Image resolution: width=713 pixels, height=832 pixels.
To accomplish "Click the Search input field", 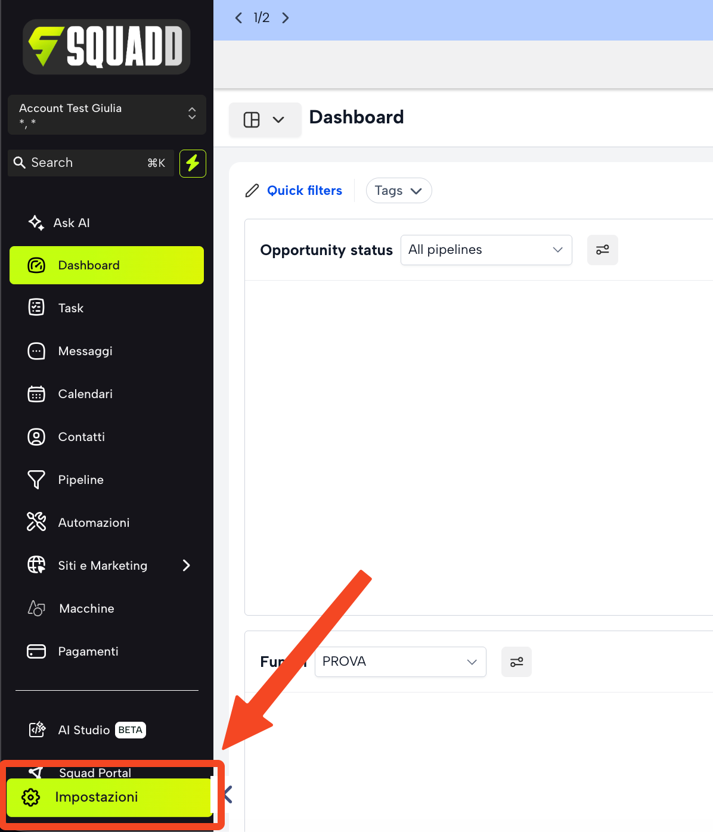I will (x=91, y=163).
